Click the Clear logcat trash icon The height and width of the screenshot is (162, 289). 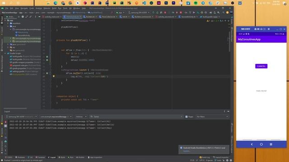coord(5,122)
